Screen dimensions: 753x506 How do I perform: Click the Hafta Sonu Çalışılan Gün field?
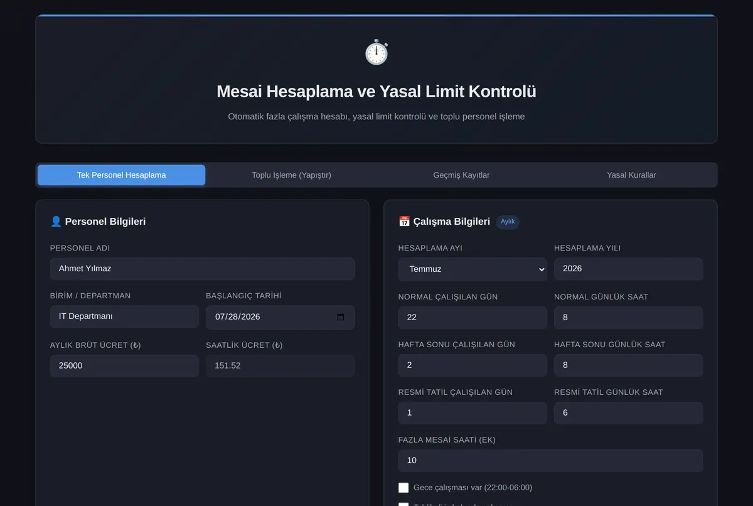(x=473, y=365)
